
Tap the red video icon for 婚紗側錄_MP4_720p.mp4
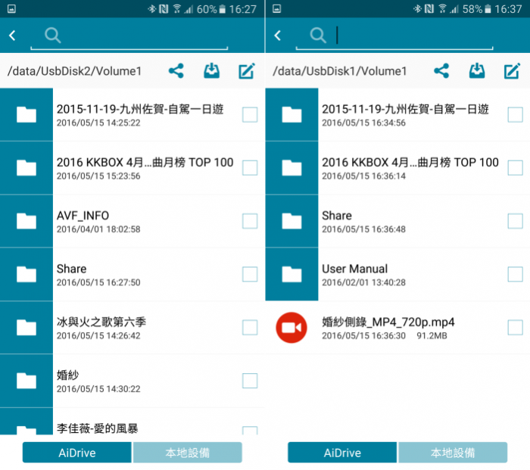pos(291,328)
